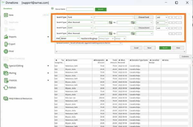This screenshot has height=127, width=193.
Task: Open the end-date calendar icon in the 'or' row
Action: click(x=133, y=22)
